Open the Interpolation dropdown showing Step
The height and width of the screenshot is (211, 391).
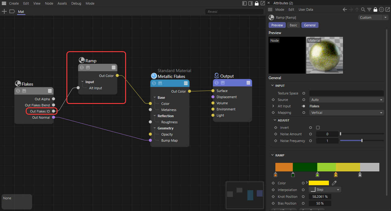tap(325, 190)
